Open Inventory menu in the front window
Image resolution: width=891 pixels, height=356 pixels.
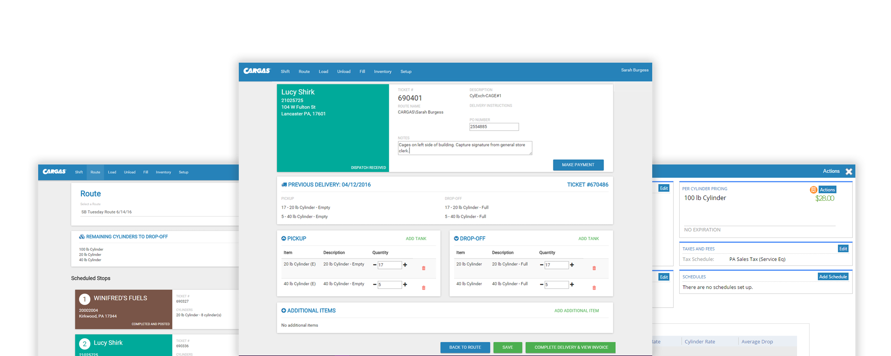pos(382,72)
